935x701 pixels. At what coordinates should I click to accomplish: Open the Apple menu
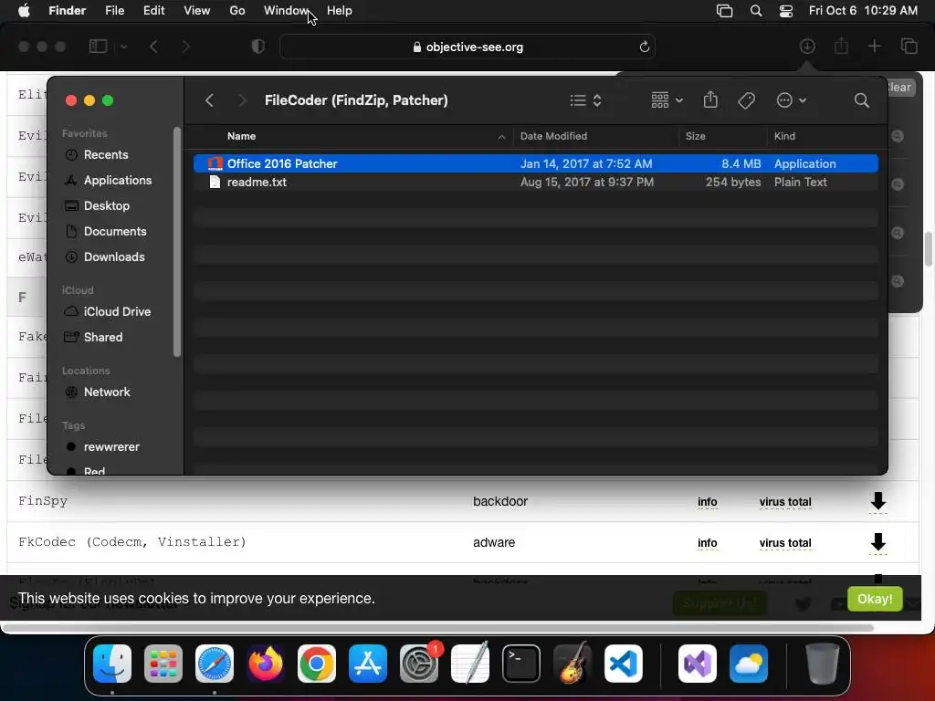[x=24, y=11]
